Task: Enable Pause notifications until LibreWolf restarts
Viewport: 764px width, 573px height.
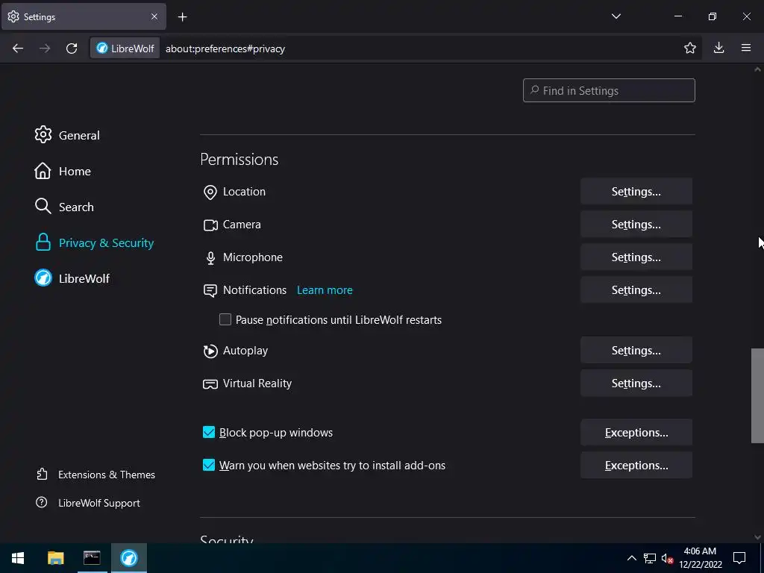Action: (x=225, y=319)
